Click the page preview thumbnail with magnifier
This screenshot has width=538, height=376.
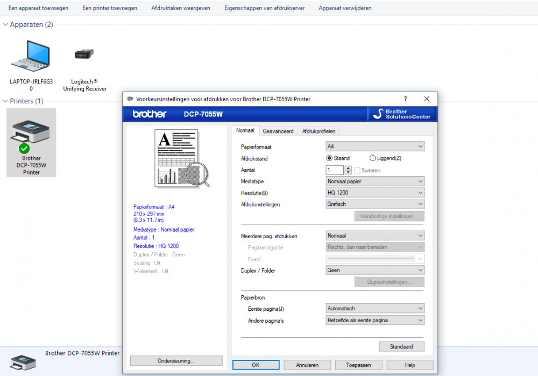point(183,159)
